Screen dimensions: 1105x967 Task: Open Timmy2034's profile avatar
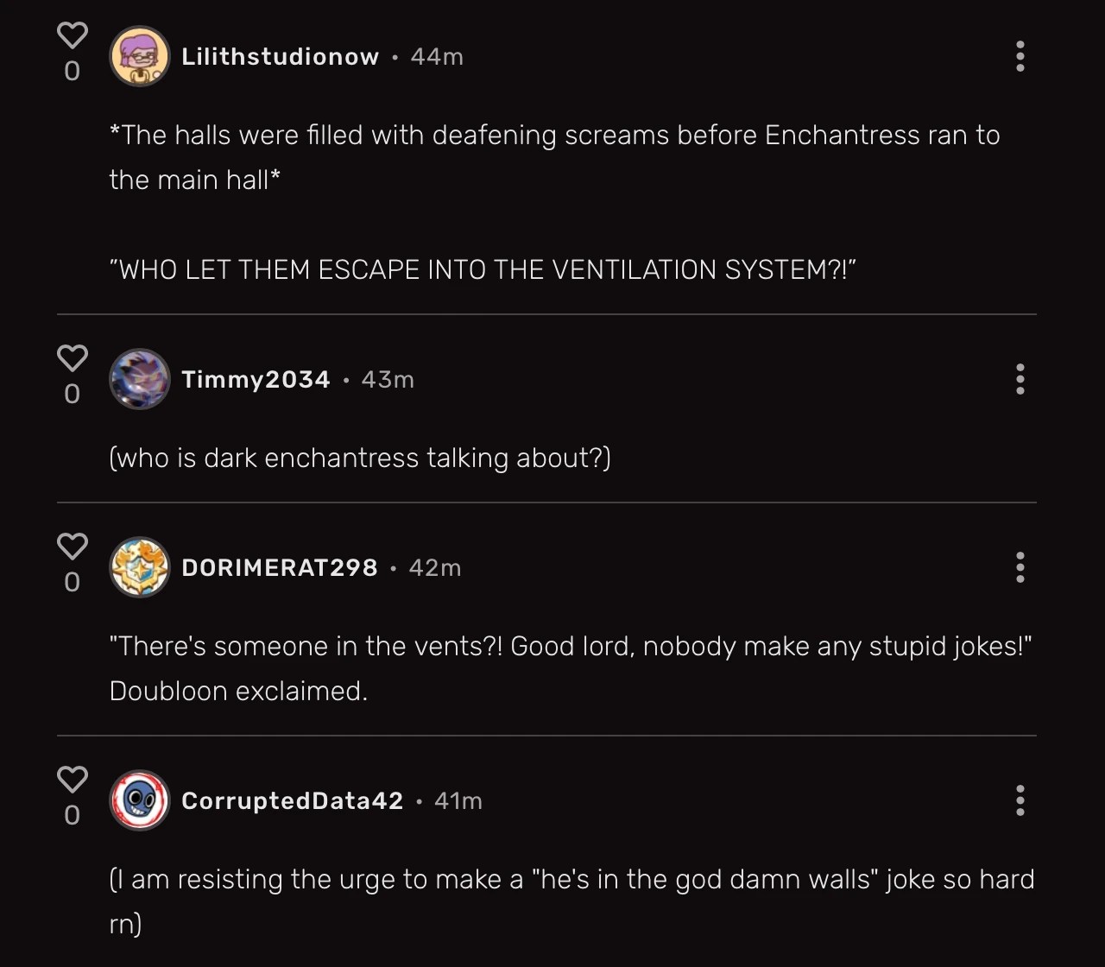(139, 379)
